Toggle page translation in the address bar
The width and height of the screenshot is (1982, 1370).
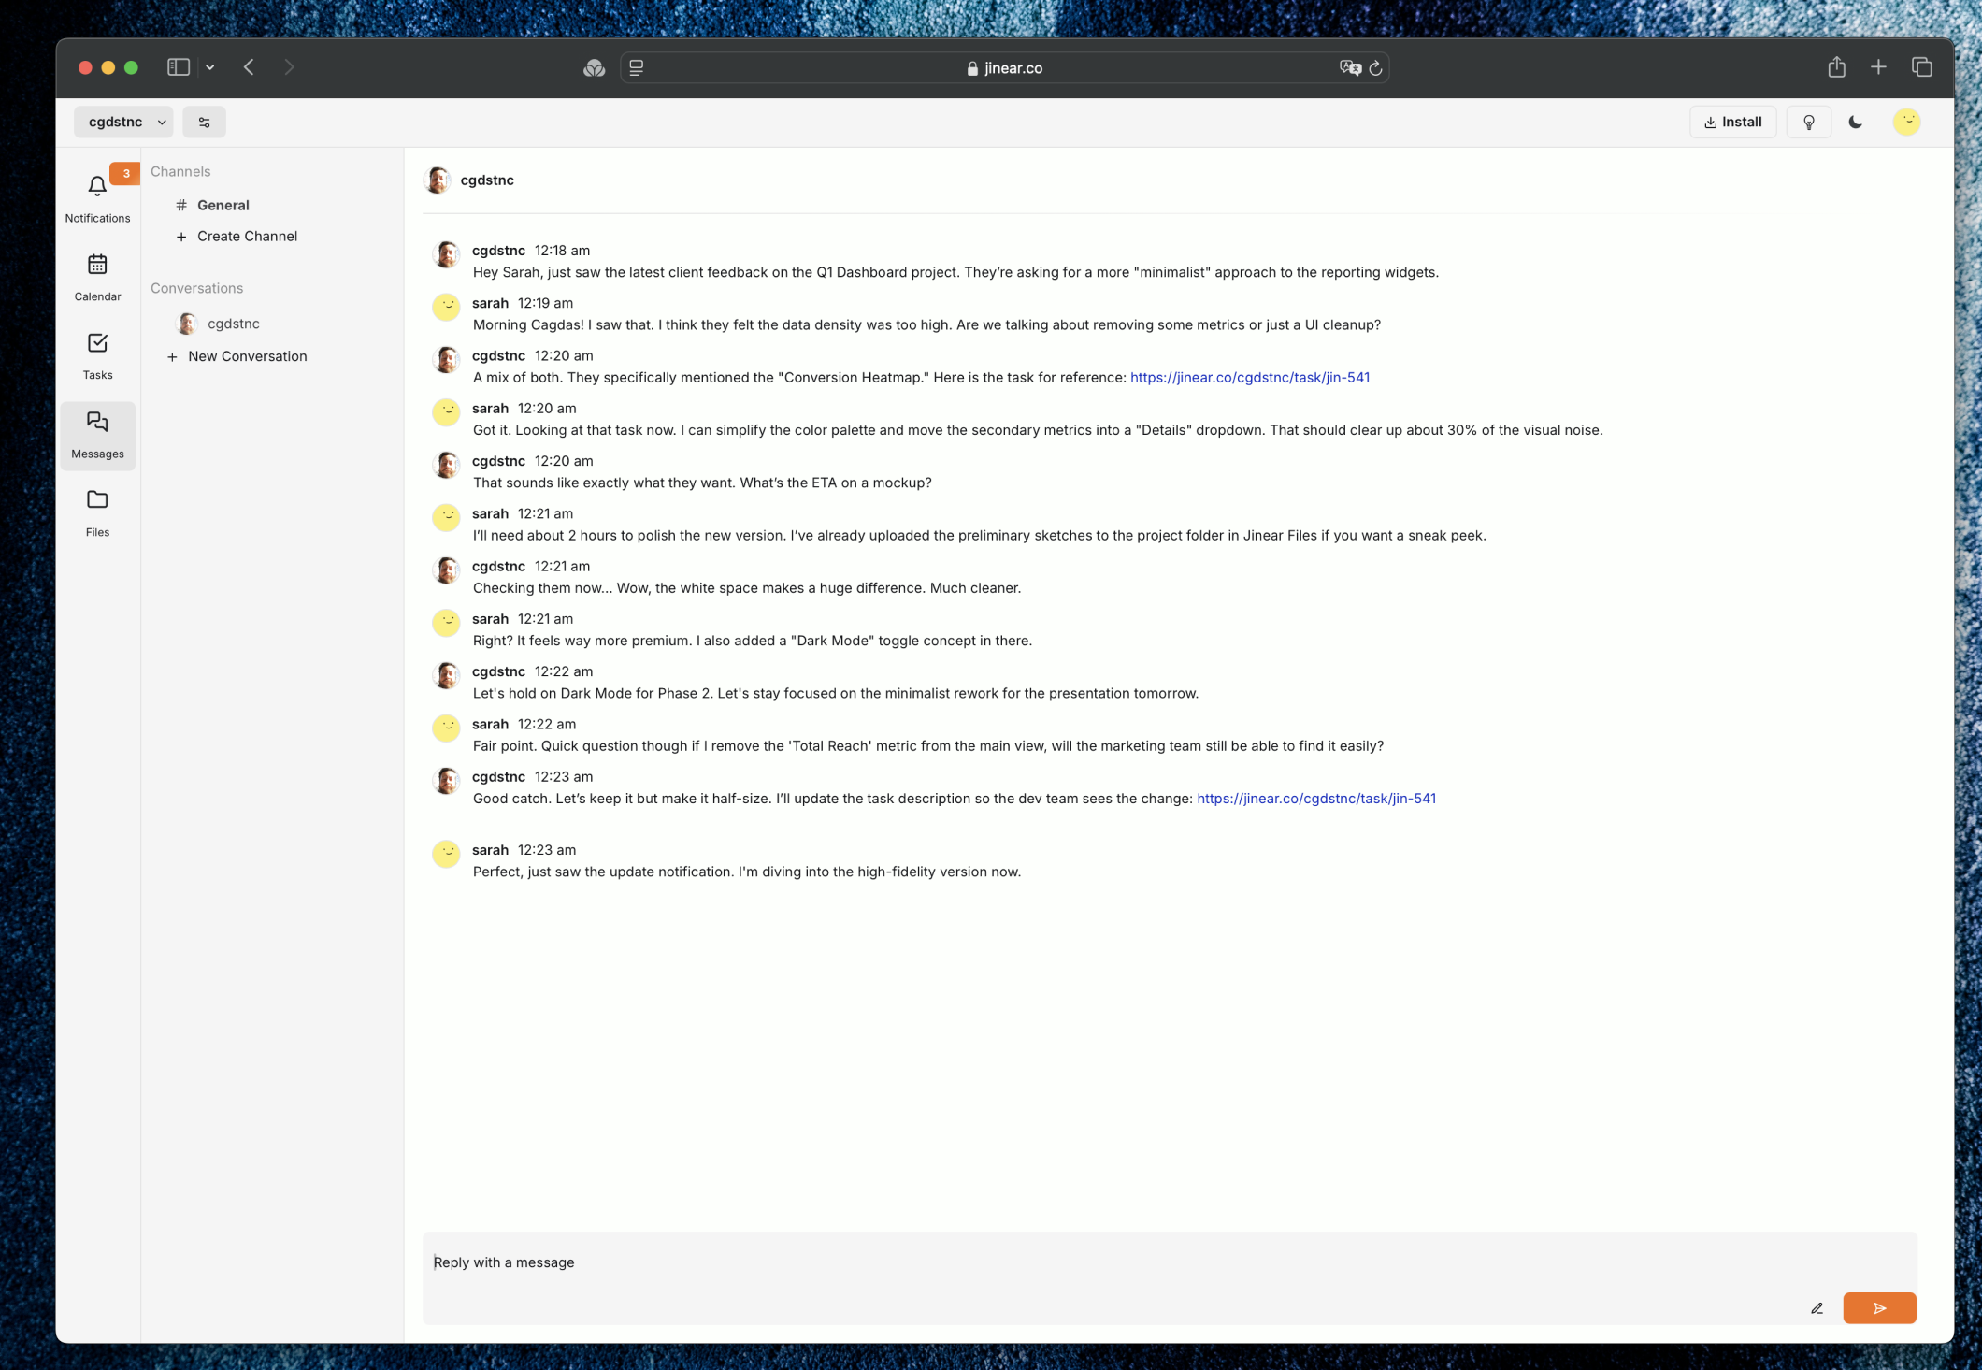pyautogui.click(x=1349, y=67)
